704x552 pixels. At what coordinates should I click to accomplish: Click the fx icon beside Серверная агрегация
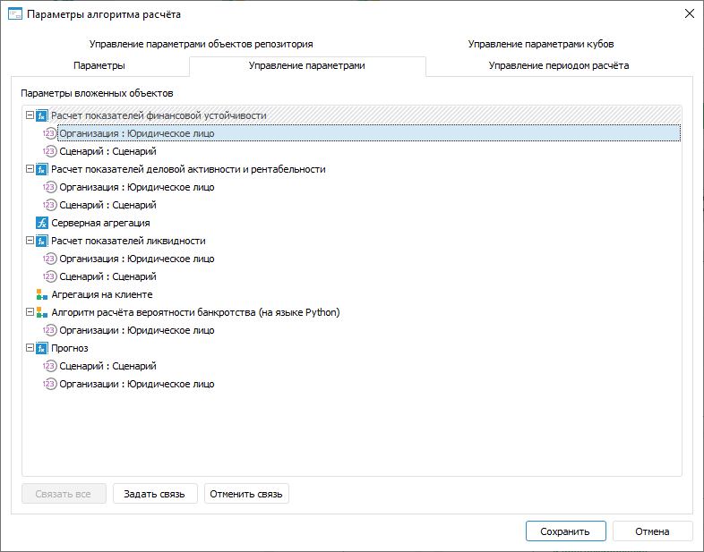point(41,223)
